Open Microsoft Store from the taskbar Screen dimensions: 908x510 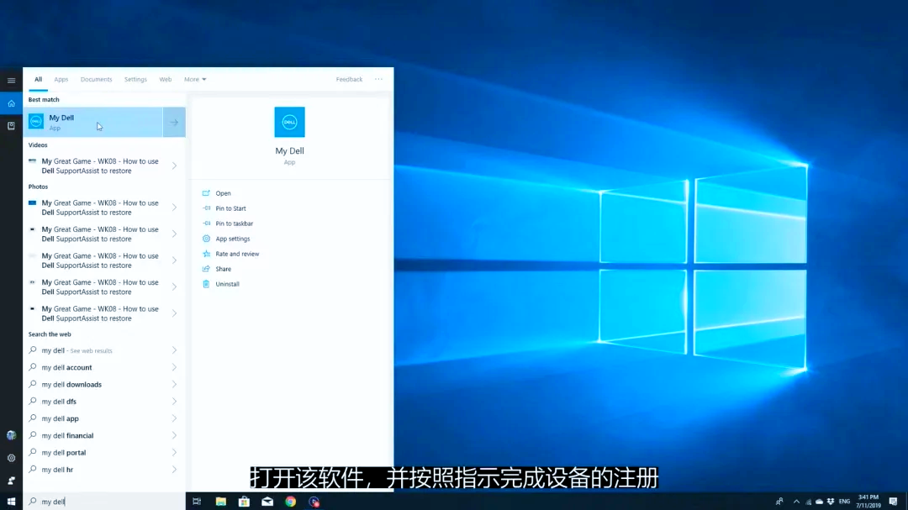point(244,502)
